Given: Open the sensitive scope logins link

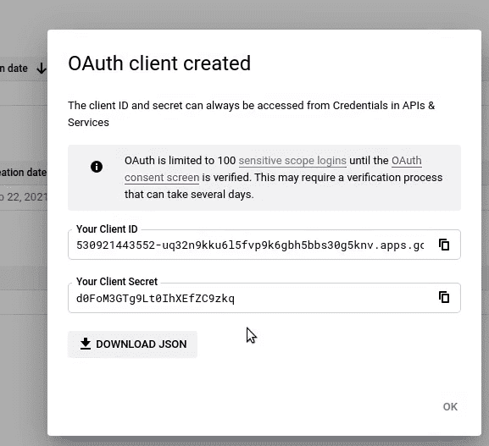Looking at the screenshot, I should tap(292, 161).
